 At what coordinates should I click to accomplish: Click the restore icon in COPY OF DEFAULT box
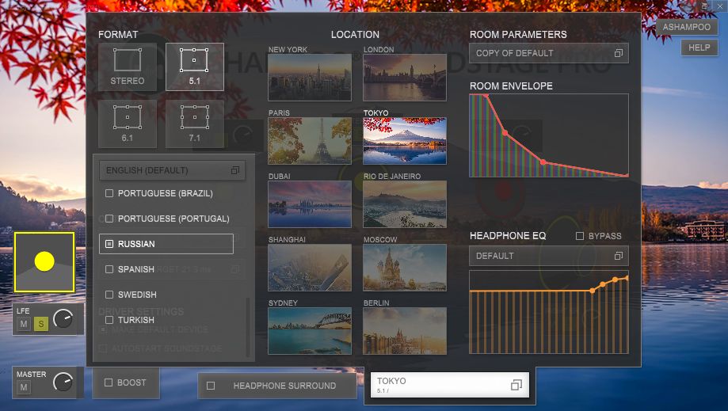(619, 53)
